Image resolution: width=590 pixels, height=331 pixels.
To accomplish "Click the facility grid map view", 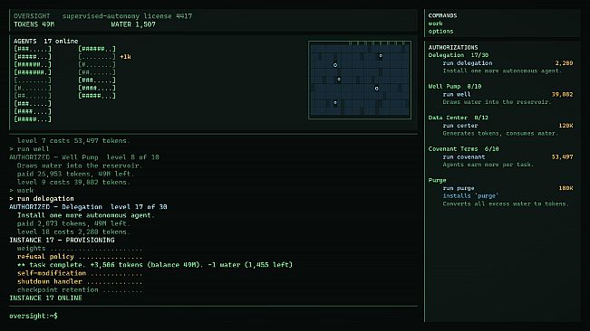I will tap(360, 80).
